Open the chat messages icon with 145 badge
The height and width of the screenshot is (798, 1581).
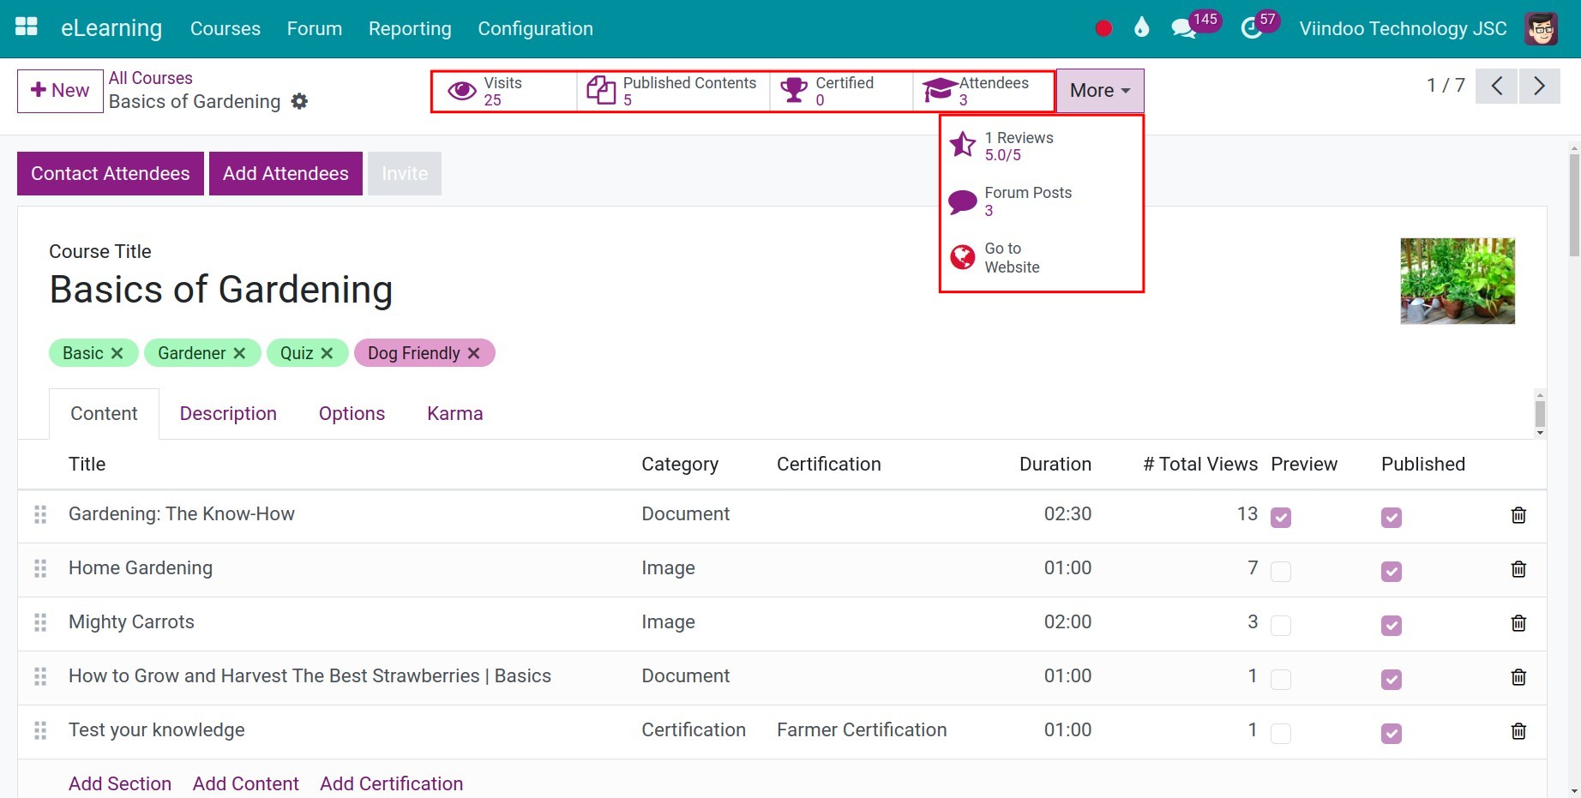point(1183,28)
